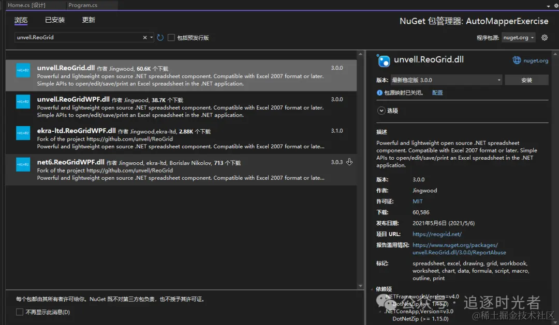This screenshot has height=325, width=559.
Task: Click the 60,586 downloads value
Action: pyautogui.click(x=421, y=212)
